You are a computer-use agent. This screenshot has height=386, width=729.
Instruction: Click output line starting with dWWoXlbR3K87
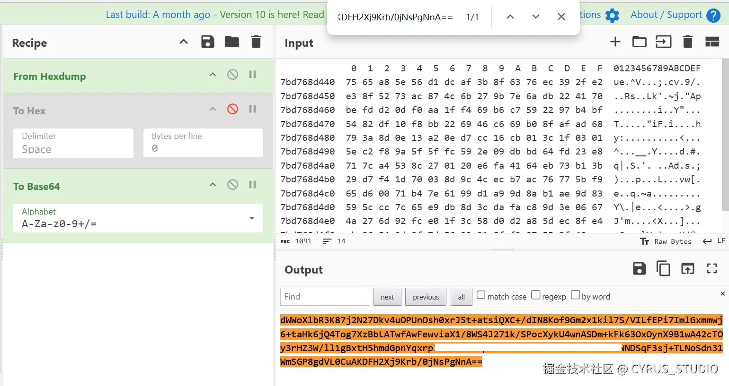(x=501, y=320)
